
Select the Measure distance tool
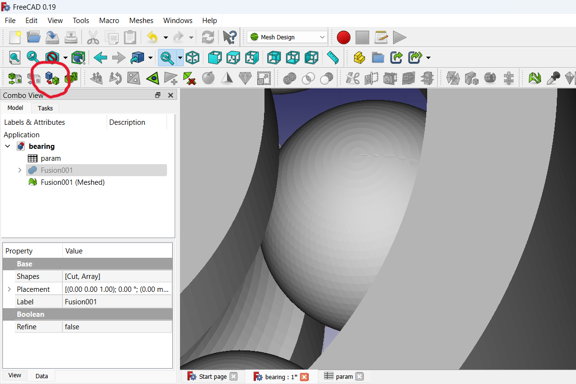333,58
